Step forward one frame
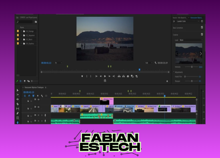 pyautogui.click(x=109, y=76)
